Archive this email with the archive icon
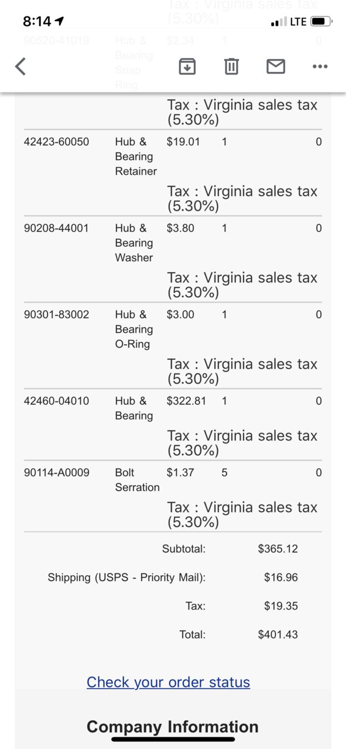The width and height of the screenshot is (346, 749). coord(187,67)
